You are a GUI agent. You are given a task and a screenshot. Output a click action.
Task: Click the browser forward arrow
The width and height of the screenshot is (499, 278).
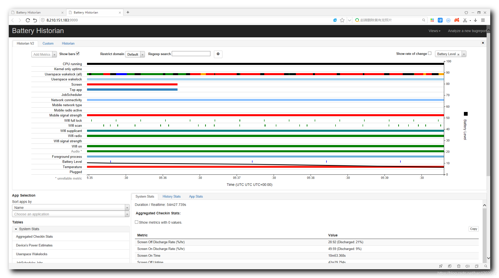coord(20,20)
